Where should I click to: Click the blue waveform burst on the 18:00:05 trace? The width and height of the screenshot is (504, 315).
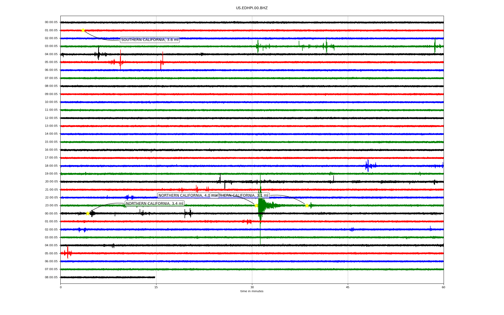point(368,166)
